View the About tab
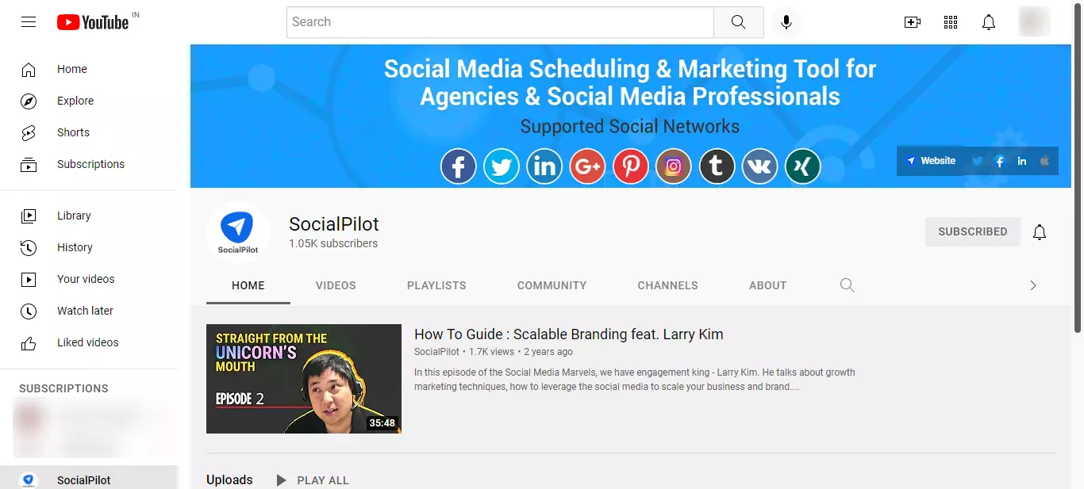This screenshot has width=1084, height=489. [767, 285]
